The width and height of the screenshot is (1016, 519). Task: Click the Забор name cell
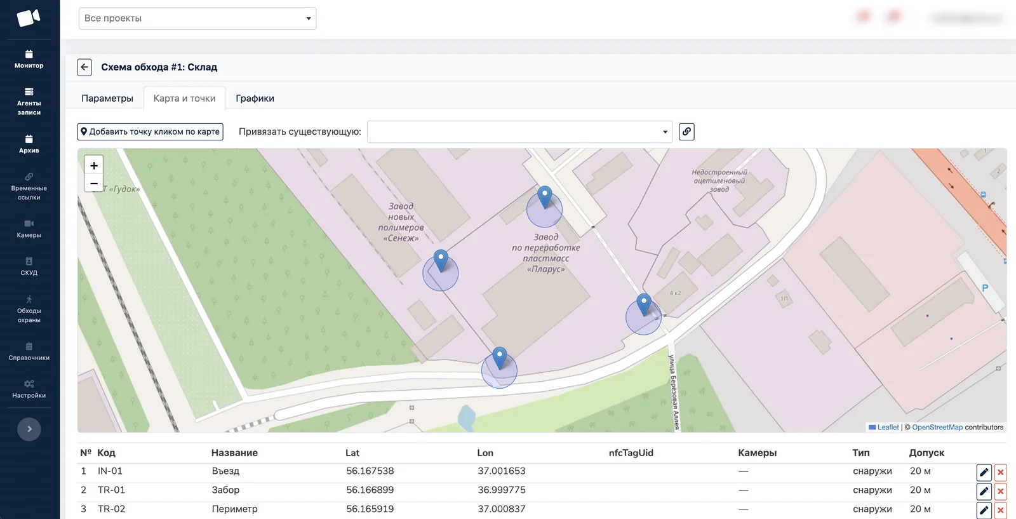(x=225, y=490)
